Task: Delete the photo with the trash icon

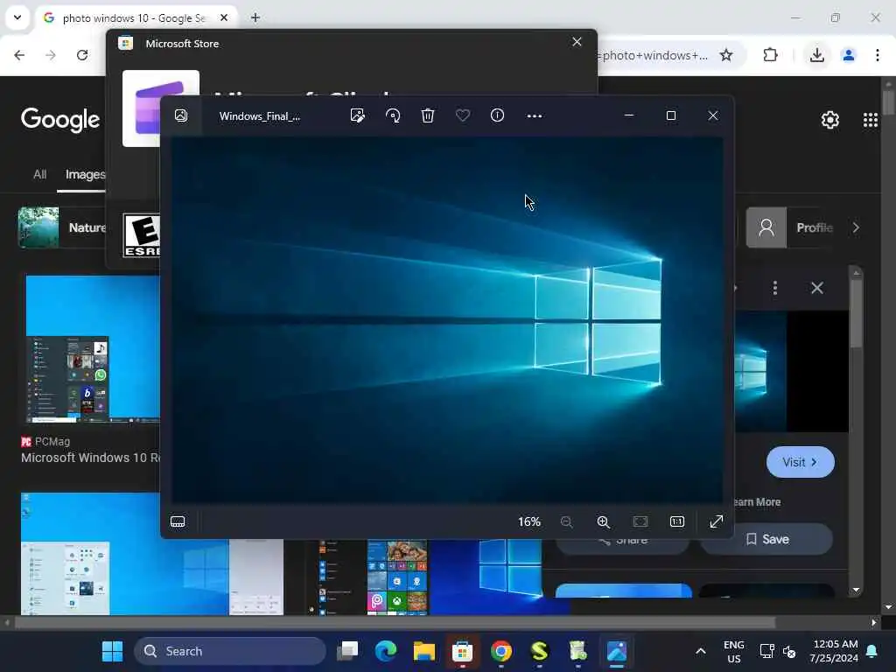Action: [428, 116]
